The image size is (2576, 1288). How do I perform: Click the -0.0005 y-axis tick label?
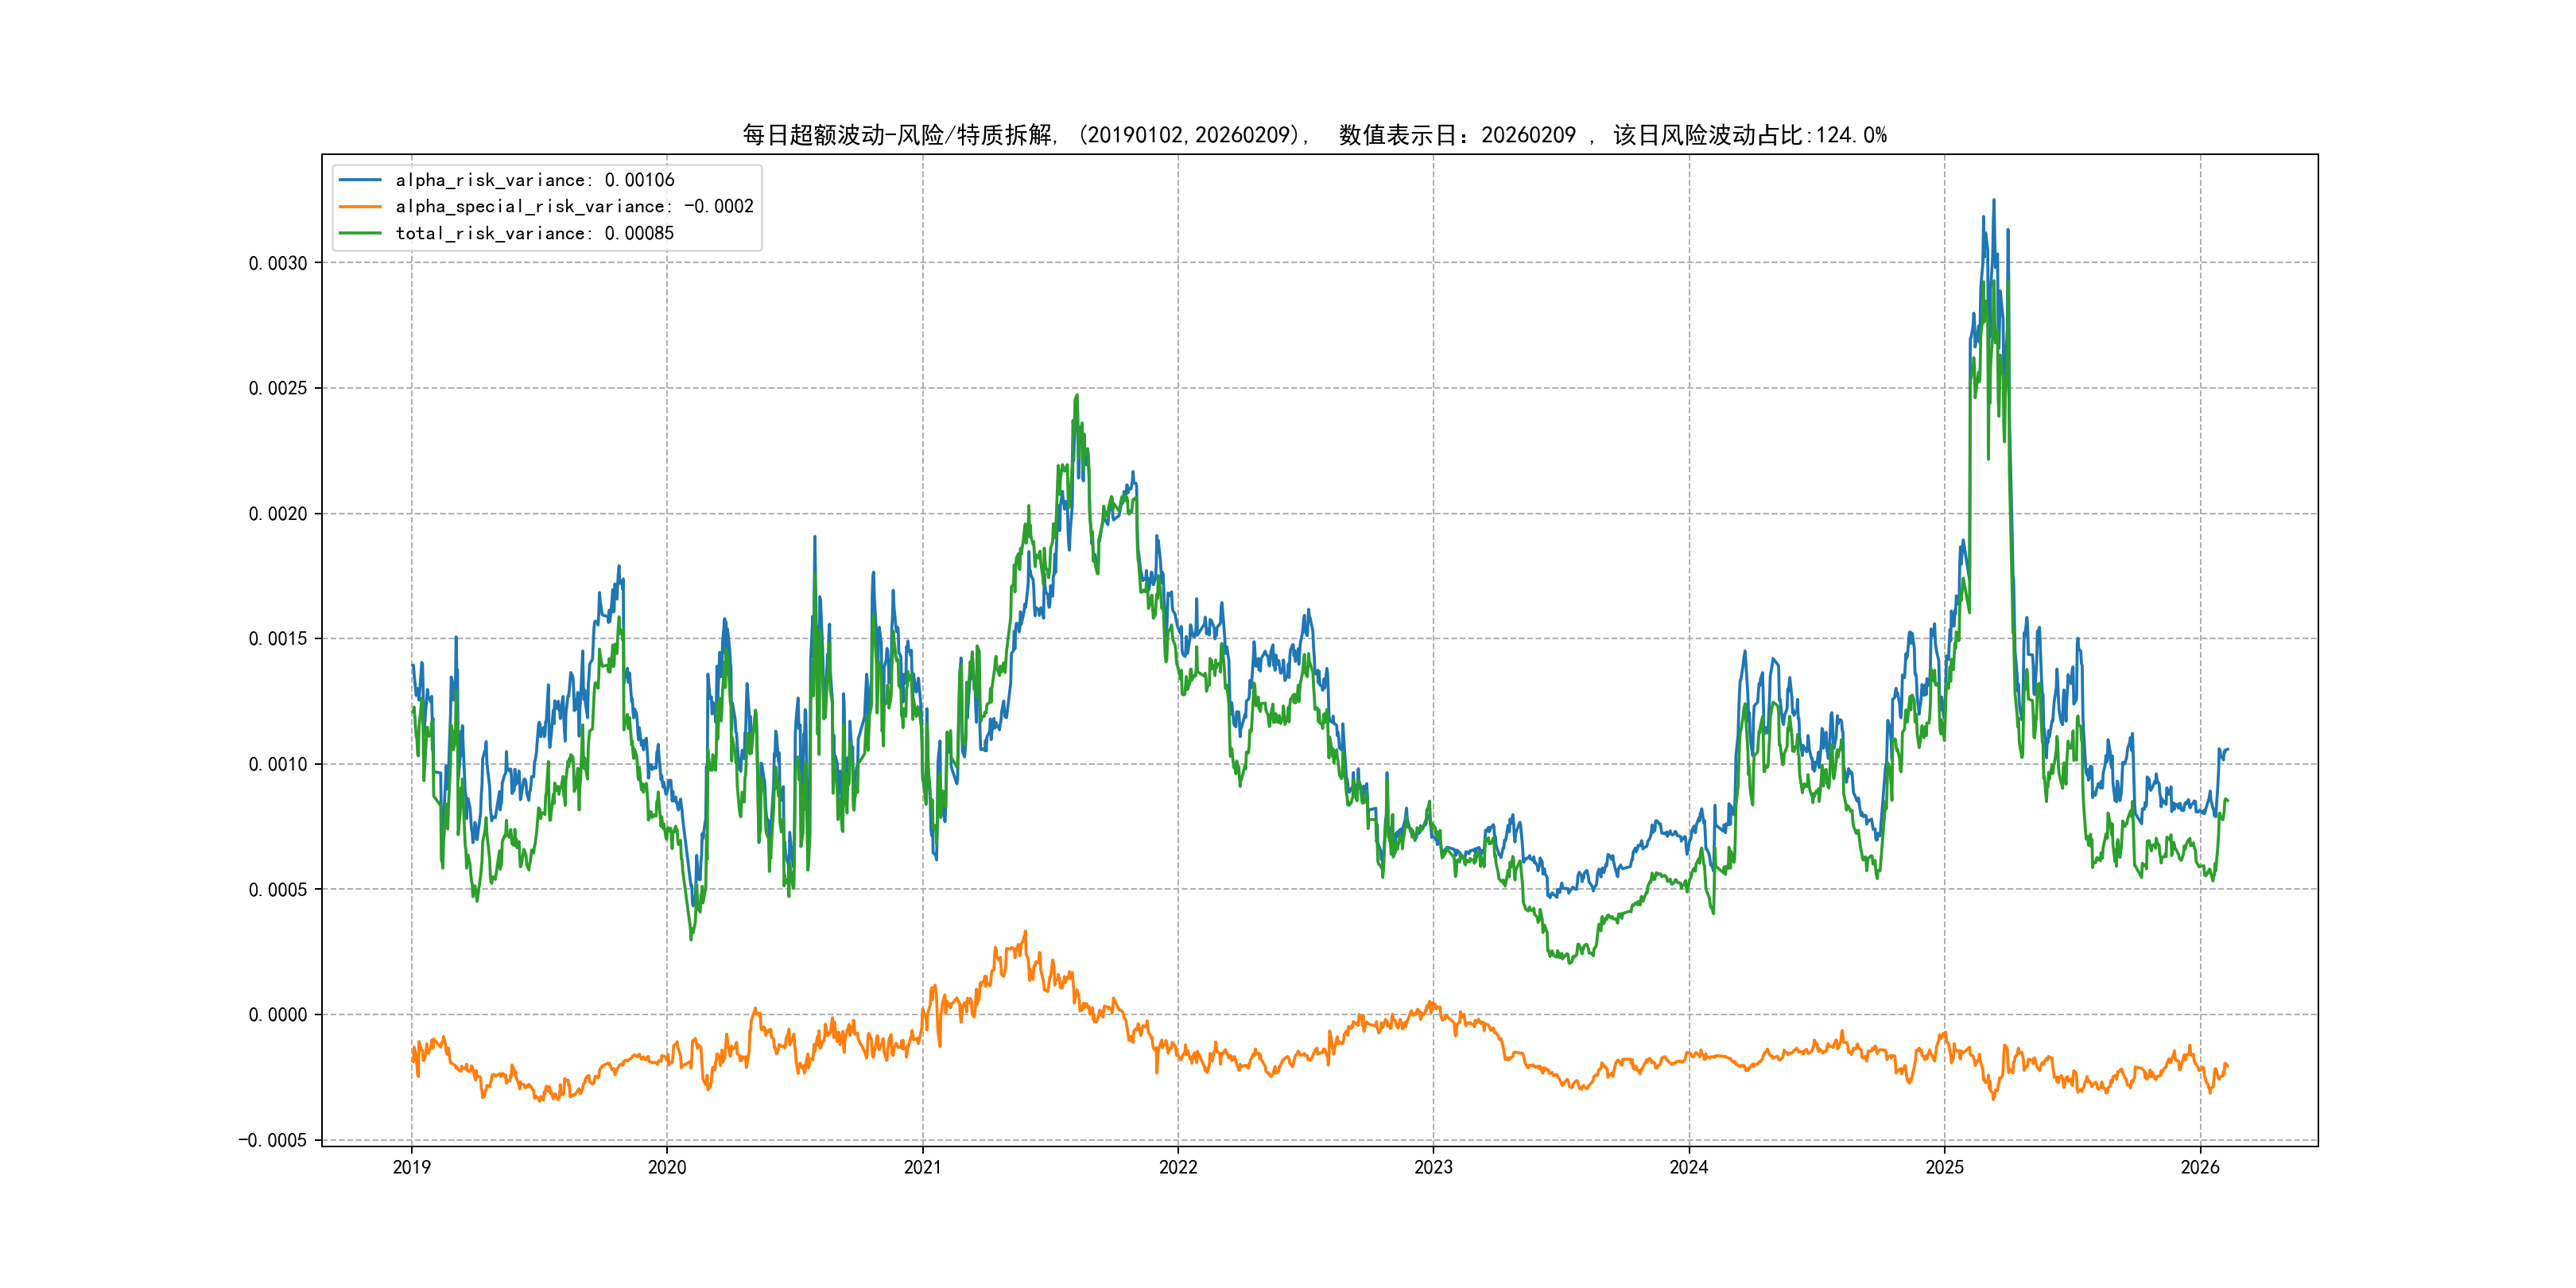pos(272,1140)
